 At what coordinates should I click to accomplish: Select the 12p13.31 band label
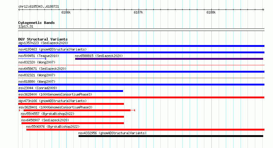click(x=26, y=27)
